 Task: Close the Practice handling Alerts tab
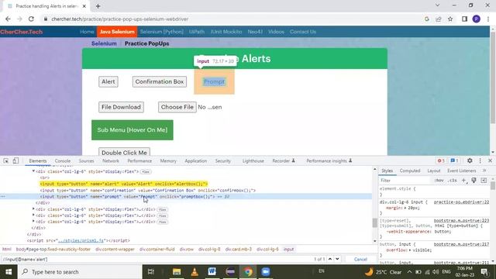tap(84, 6)
